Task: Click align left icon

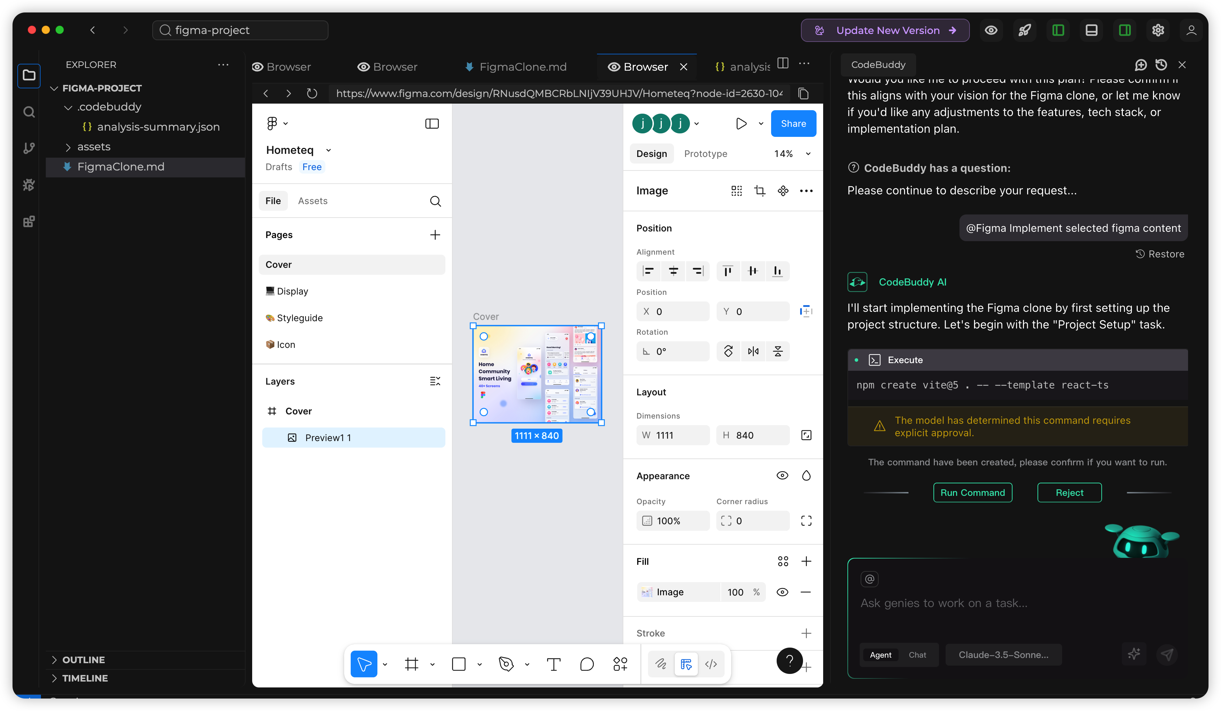Action: point(648,271)
